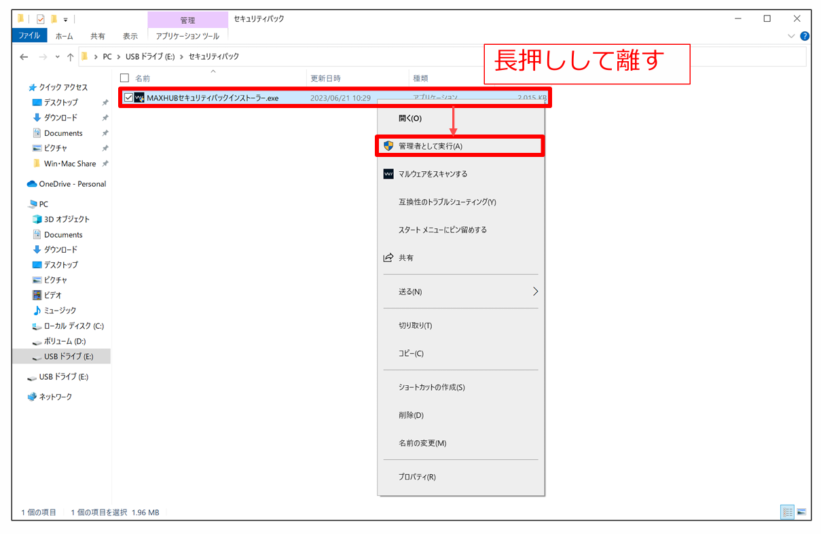The width and height of the screenshot is (821, 534).
Task: Click the forward navigation arrow
Action: 43,56
